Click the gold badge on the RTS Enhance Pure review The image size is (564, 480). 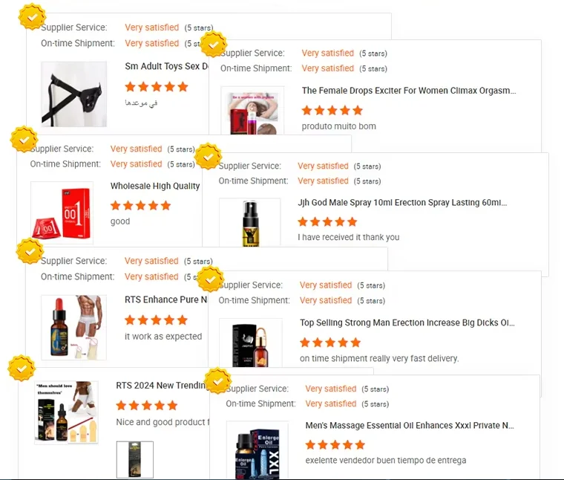(30, 251)
